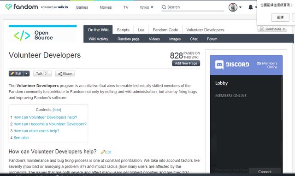
Task: Click the 25 Members Online text
Action: (267, 65)
